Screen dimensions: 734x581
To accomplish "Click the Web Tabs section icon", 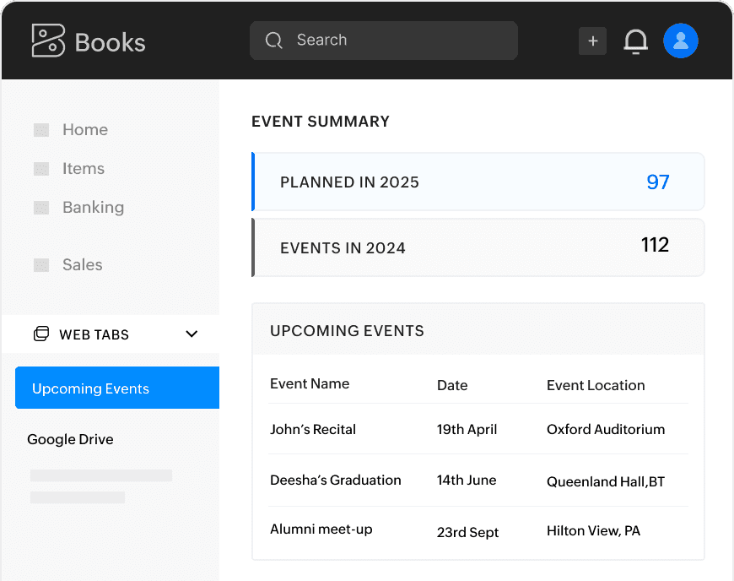I will 41,334.
